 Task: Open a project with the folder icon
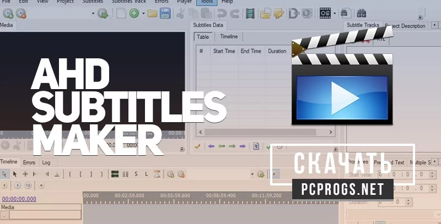click(x=152, y=13)
